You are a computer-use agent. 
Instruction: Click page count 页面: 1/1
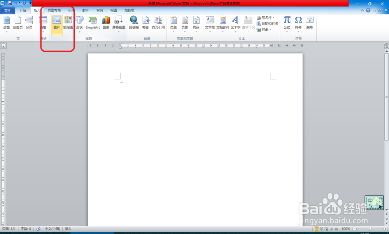pos(9,229)
